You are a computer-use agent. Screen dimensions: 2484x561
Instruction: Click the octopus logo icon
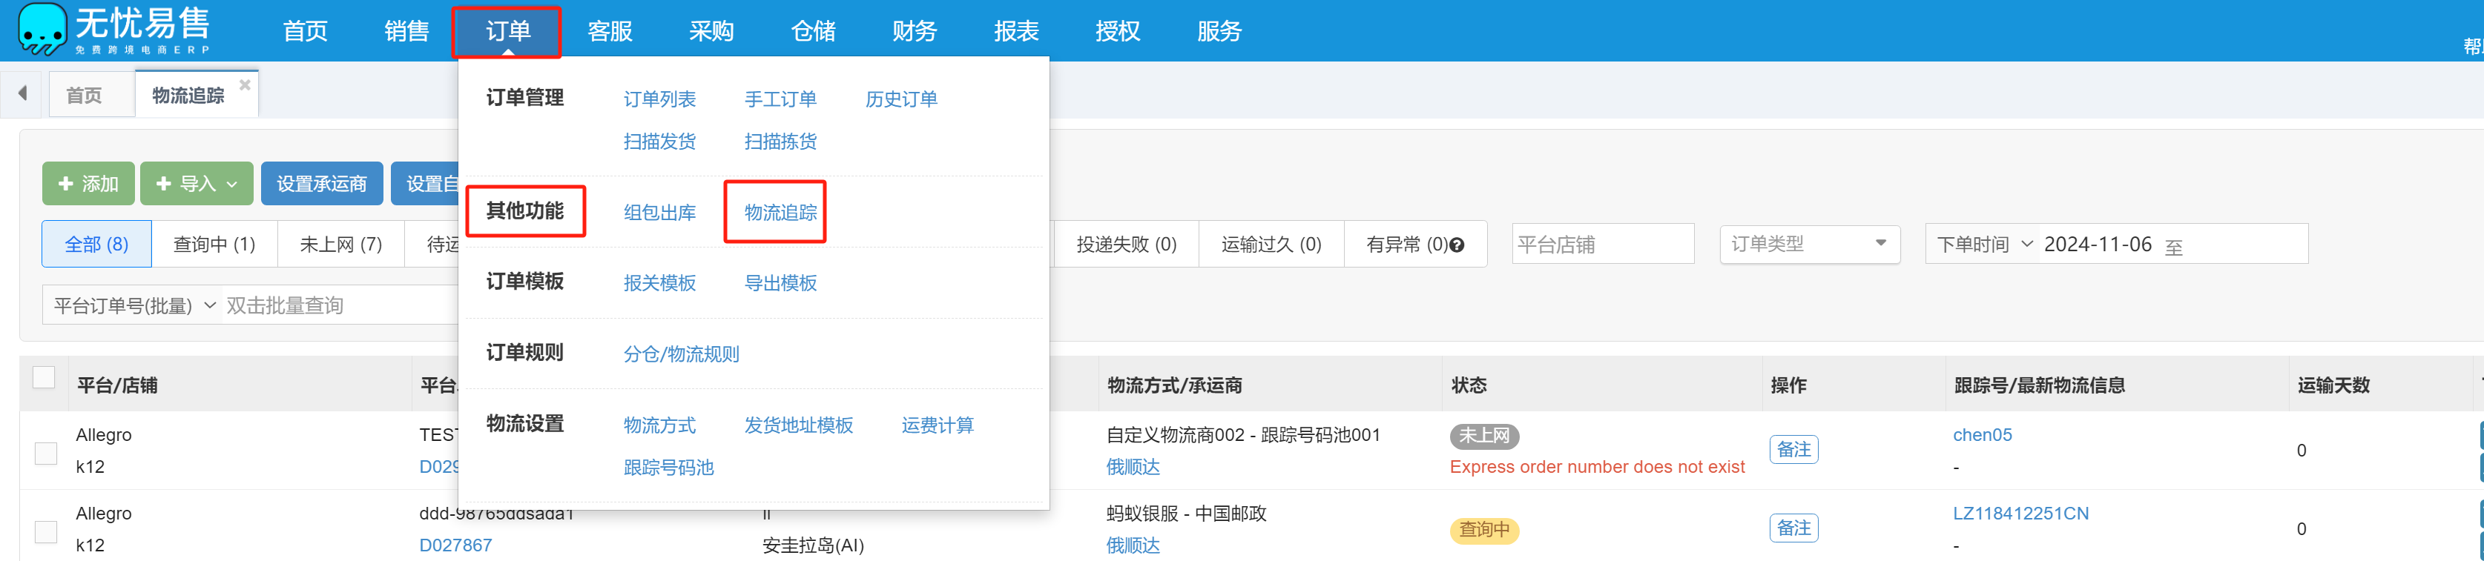click(x=42, y=29)
